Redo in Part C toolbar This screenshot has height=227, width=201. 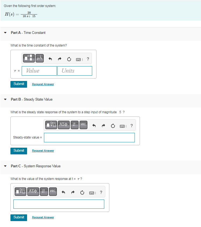pyautogui.click(x=73, y=192)
